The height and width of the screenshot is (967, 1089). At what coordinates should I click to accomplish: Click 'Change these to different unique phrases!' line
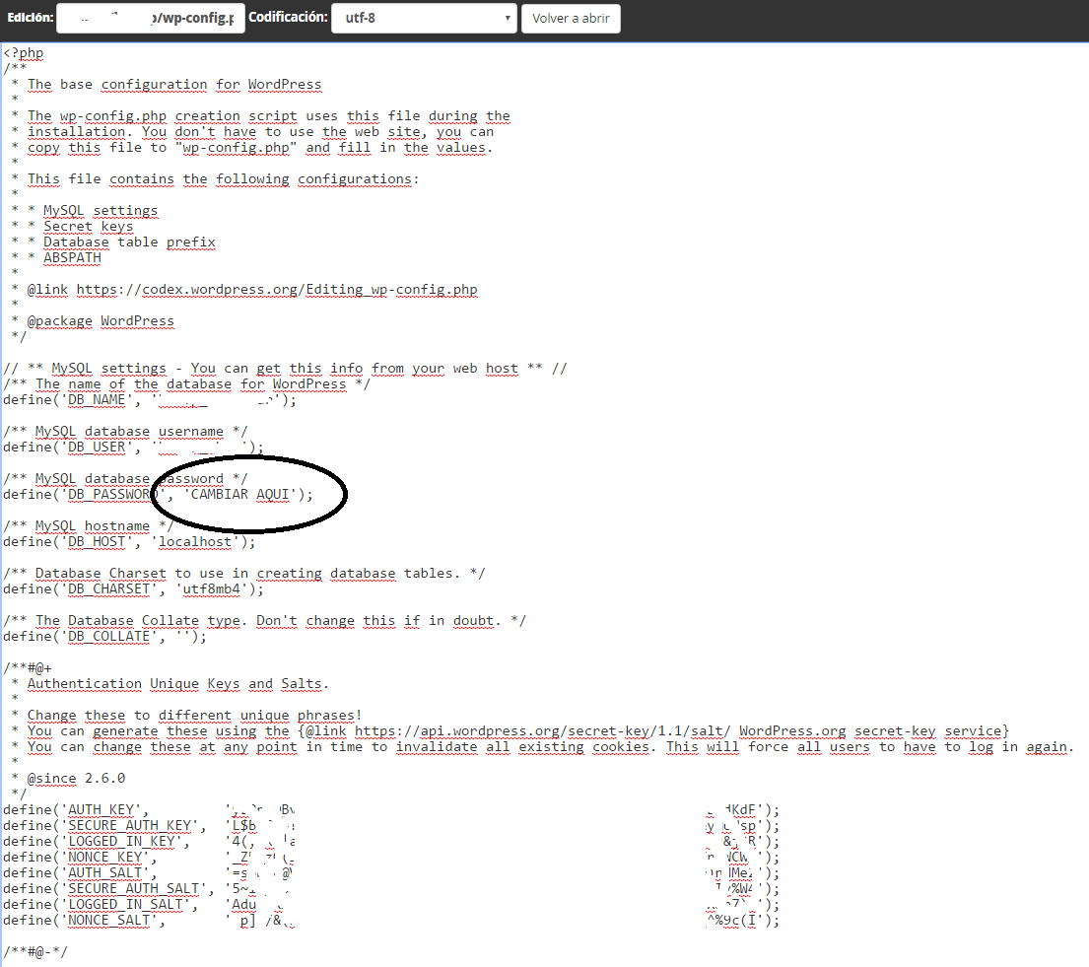[194, 716]
